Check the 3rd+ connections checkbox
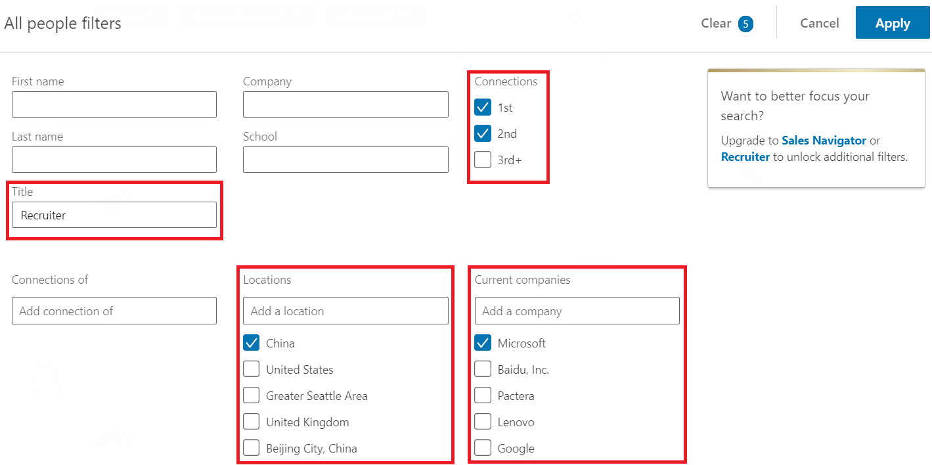The width and height of the screenshot is (932, 465). [x=483, y=160]
